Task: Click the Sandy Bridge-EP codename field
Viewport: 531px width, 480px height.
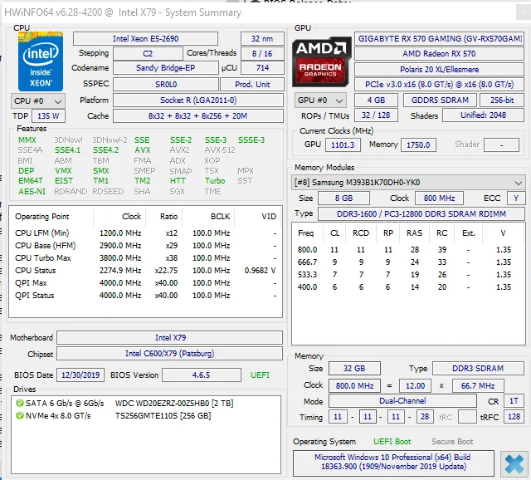Action: [x=166, y=68]
